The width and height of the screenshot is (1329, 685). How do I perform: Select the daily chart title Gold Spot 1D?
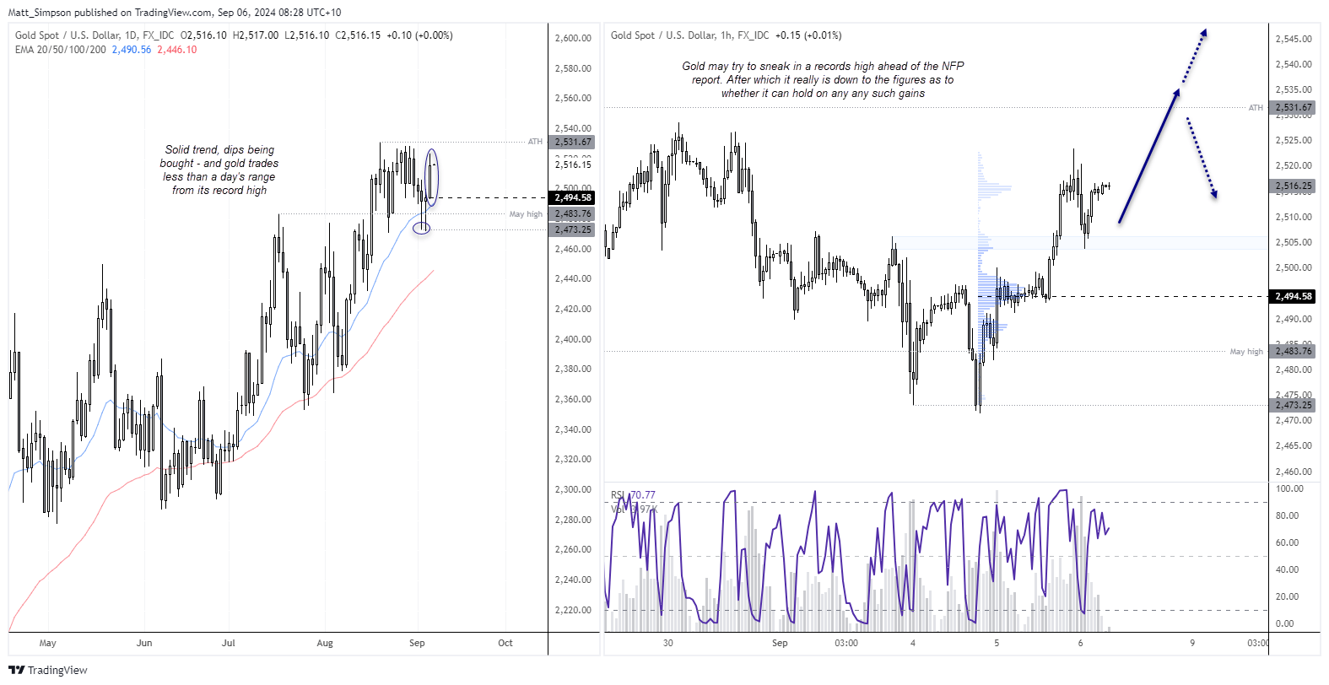pos(95,35)
